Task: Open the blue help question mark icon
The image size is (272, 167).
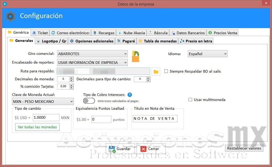Action: [x=130, y=95]
